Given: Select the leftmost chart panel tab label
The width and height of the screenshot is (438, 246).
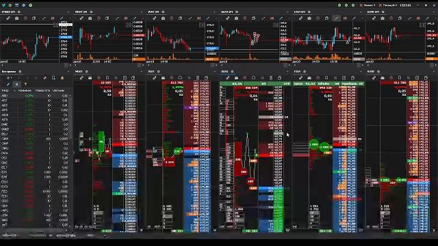Looking at the screenshot, I should [9, 12].
